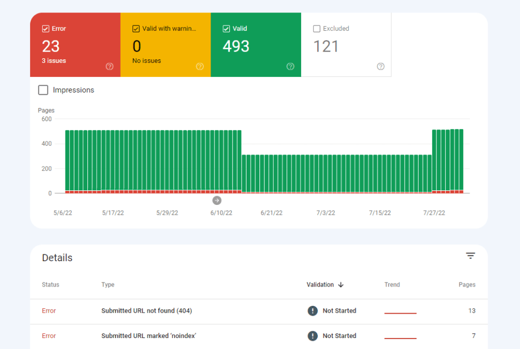
Task: Click help icon on Excluded card
Action: [x=381, y=67]
